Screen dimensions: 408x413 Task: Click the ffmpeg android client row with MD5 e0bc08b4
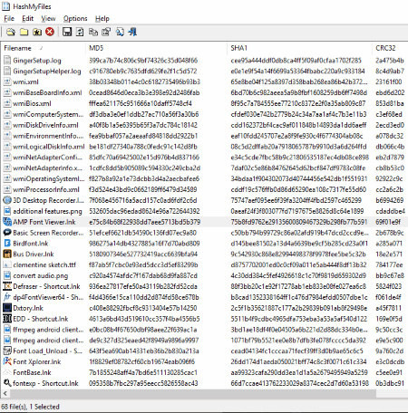pyautogui.click(x=204, y=330)
